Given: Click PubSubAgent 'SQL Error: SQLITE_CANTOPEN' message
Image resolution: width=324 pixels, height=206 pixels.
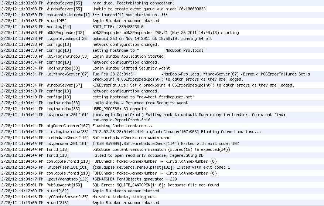Looking at the screenshot, I should click(x=156, y=185).
